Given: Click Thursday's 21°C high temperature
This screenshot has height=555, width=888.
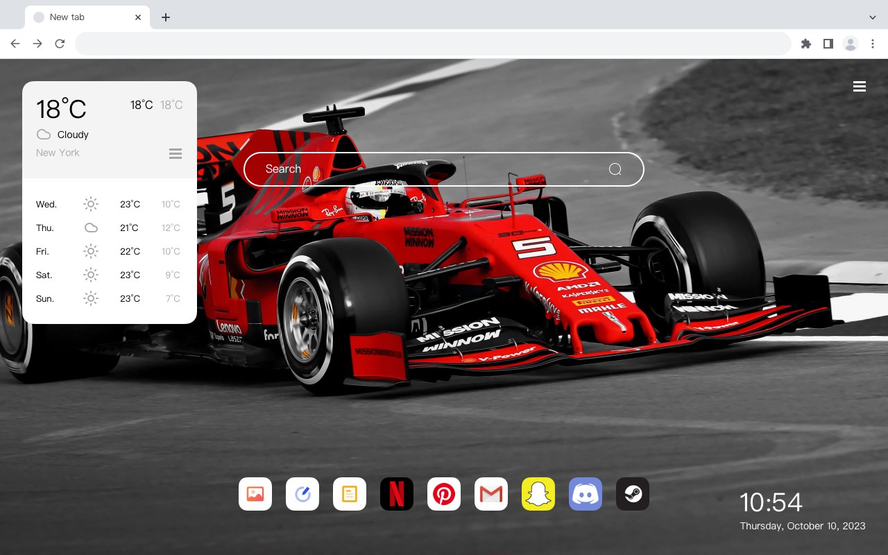Looking at the screenshot, I should pos(129,228).
